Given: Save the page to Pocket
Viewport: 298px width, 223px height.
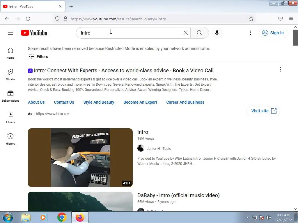Looking at the screenshot, I should [x=280, y=19].
